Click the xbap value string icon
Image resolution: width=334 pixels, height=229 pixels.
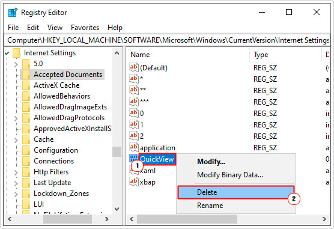coord(134,182)
